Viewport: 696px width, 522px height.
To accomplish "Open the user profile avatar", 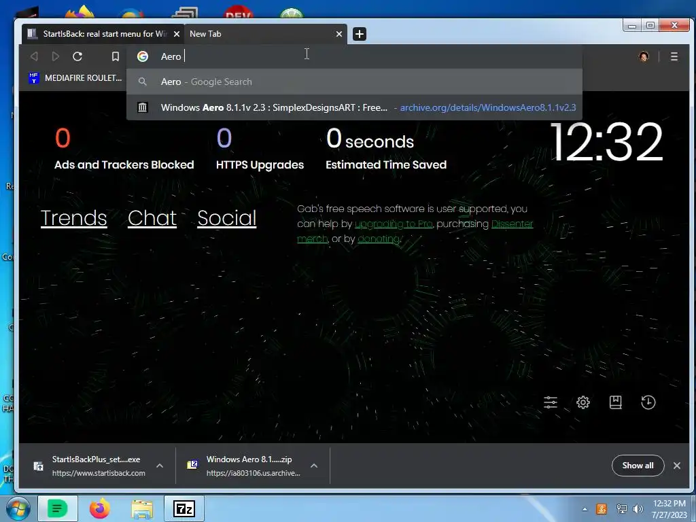I will click(x=644, y=56).
